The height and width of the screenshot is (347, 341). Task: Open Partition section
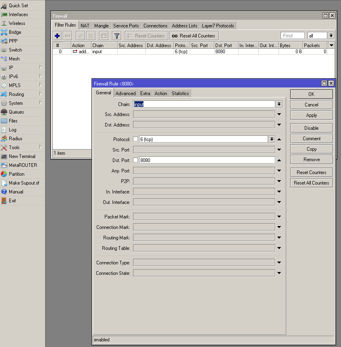tap(22, 174)
